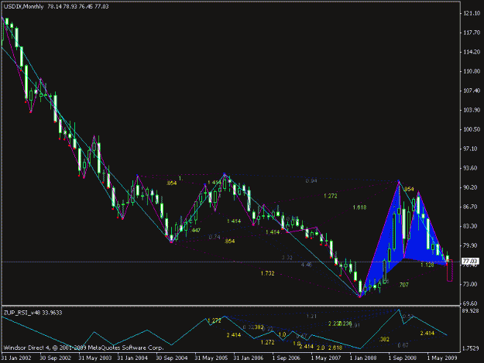
Task: Click the 90.20 price axis label
Action: coord(472,187)
